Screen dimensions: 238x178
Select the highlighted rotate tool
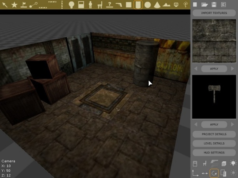click(x=214, y=173)
